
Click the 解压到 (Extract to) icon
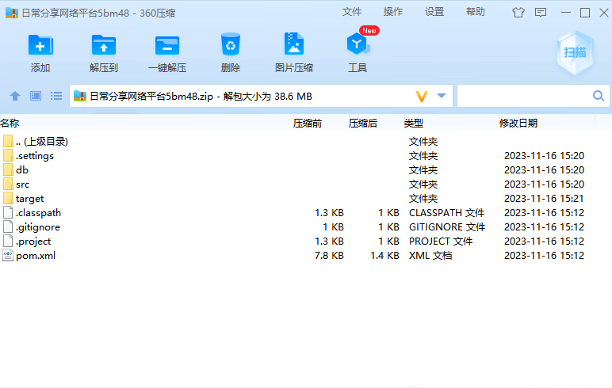103,45
